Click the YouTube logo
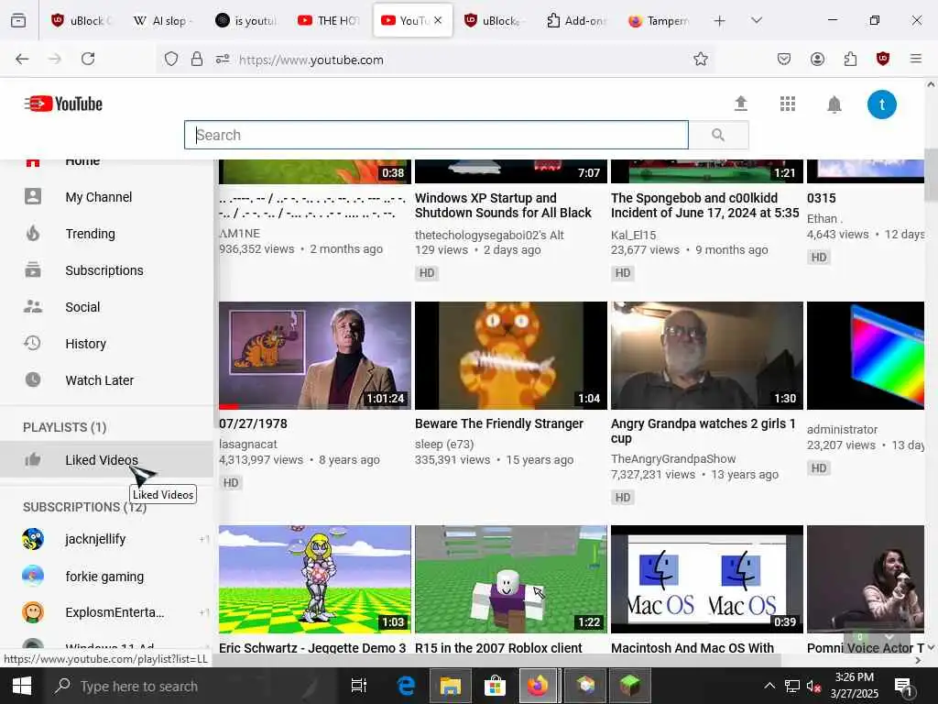Viewport: 938px width, 704px height. point(63,104)
